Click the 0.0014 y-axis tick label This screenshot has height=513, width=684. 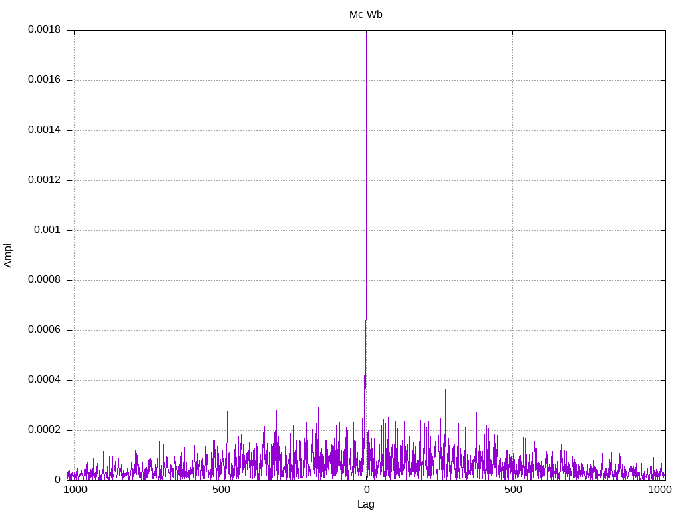pyautogui.click(x=44, y=130)
